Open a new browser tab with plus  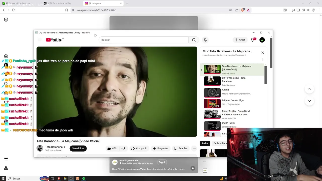pyautogui.click(x=127, y=3)
